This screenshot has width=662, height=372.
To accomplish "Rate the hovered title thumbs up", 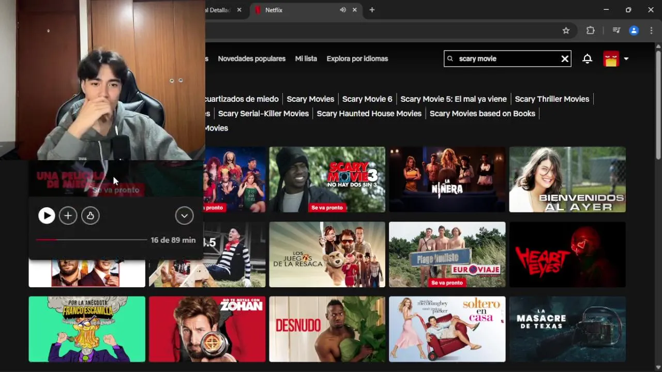I will point(90,215).
